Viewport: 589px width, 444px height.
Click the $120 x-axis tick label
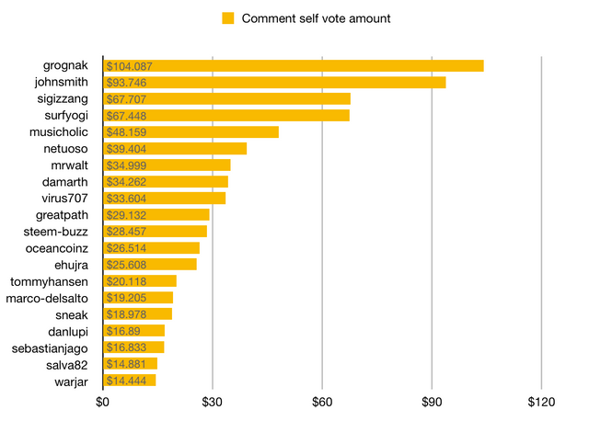click(x=541, y=403)
